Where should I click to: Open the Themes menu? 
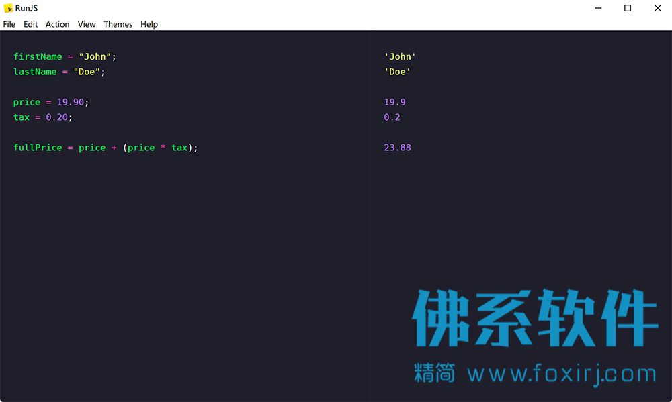[x=118, y=24]
